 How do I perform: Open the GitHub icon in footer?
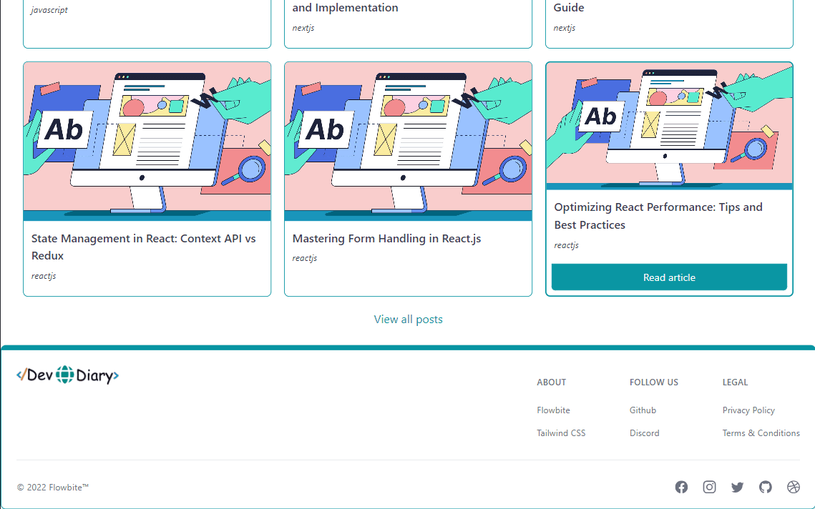pos(766,487)
